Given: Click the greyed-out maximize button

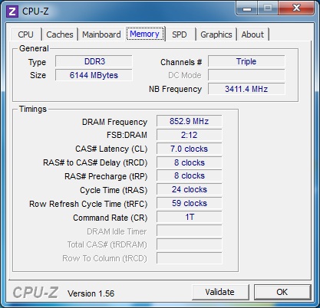Looking at the screenshot, I should [x=268, y=8].
